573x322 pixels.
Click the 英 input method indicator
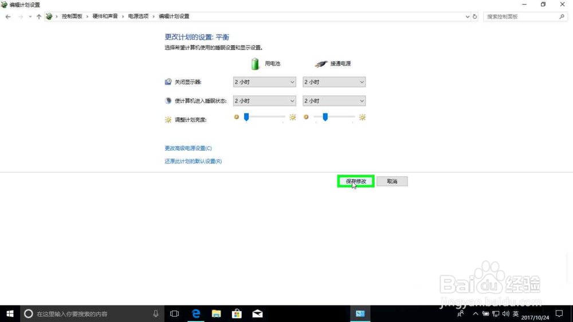516,313
